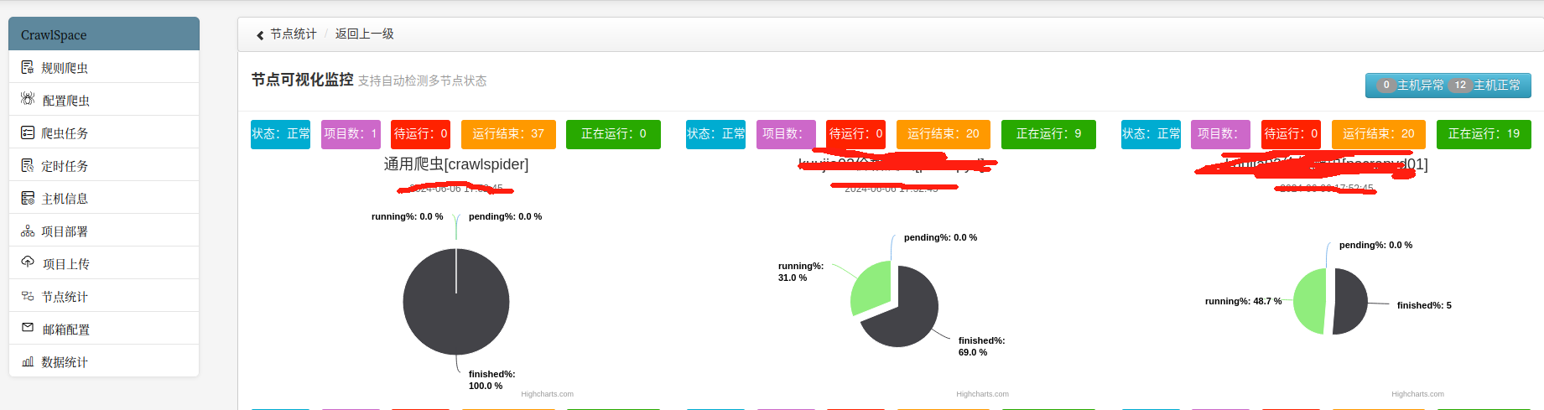Open 项目上传 page
The height and width of the screenshot is (410, 1544).
coord(104,263)
